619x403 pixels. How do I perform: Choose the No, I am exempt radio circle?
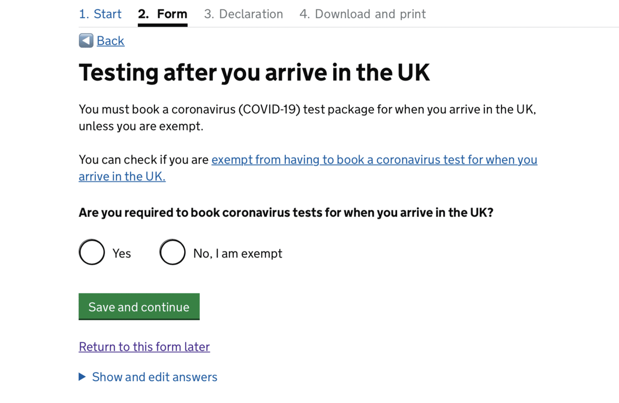[172, 252]
